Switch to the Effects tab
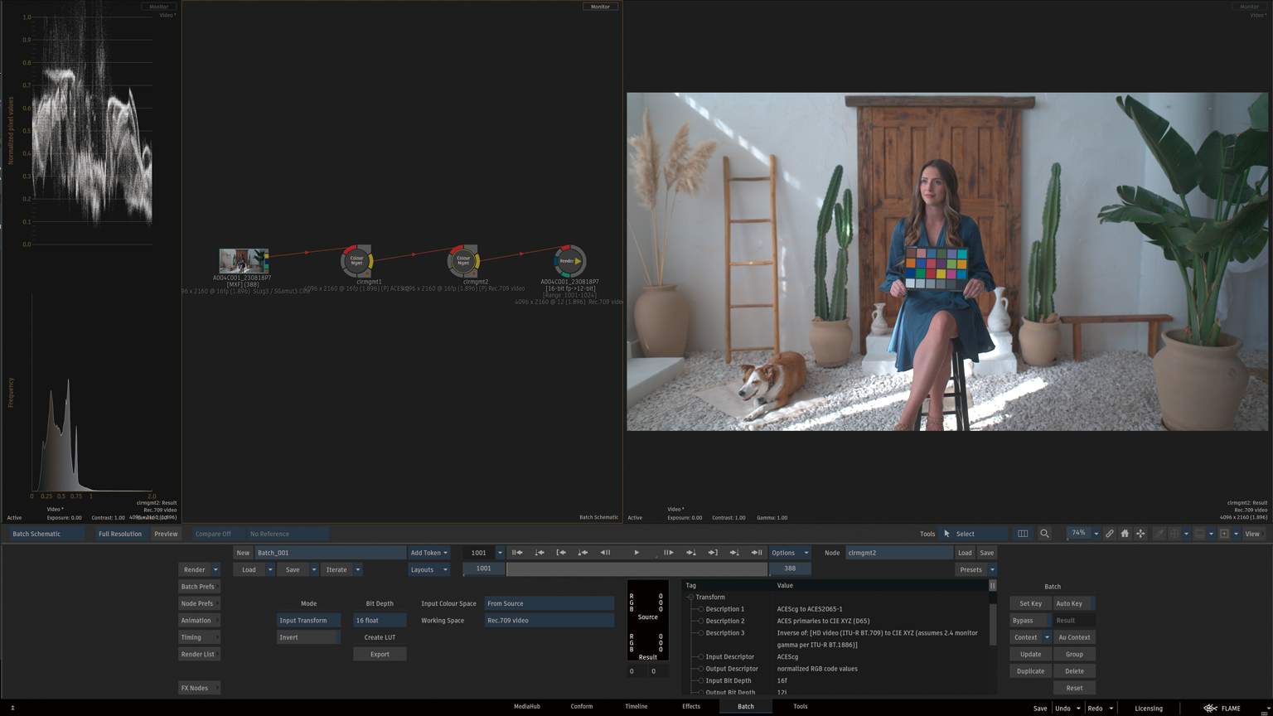The height and width of the screenshot is (716, 1273). pyautogui.click(x=691, y=707)
